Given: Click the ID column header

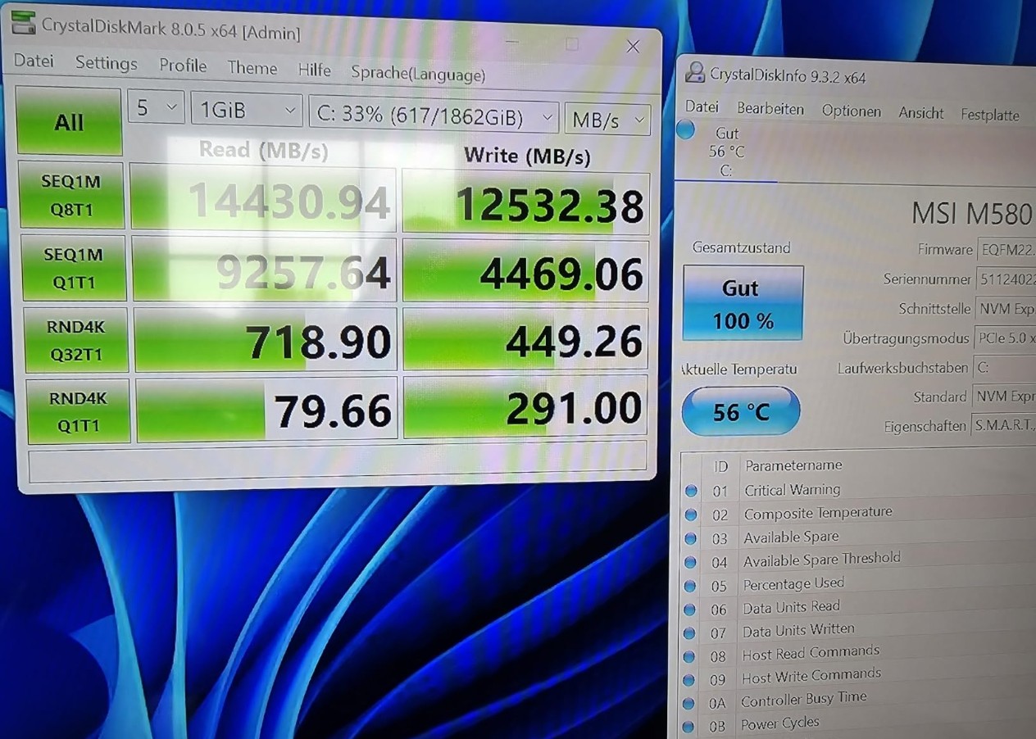Looking at the screenshot, I should (x=721, y=466).
